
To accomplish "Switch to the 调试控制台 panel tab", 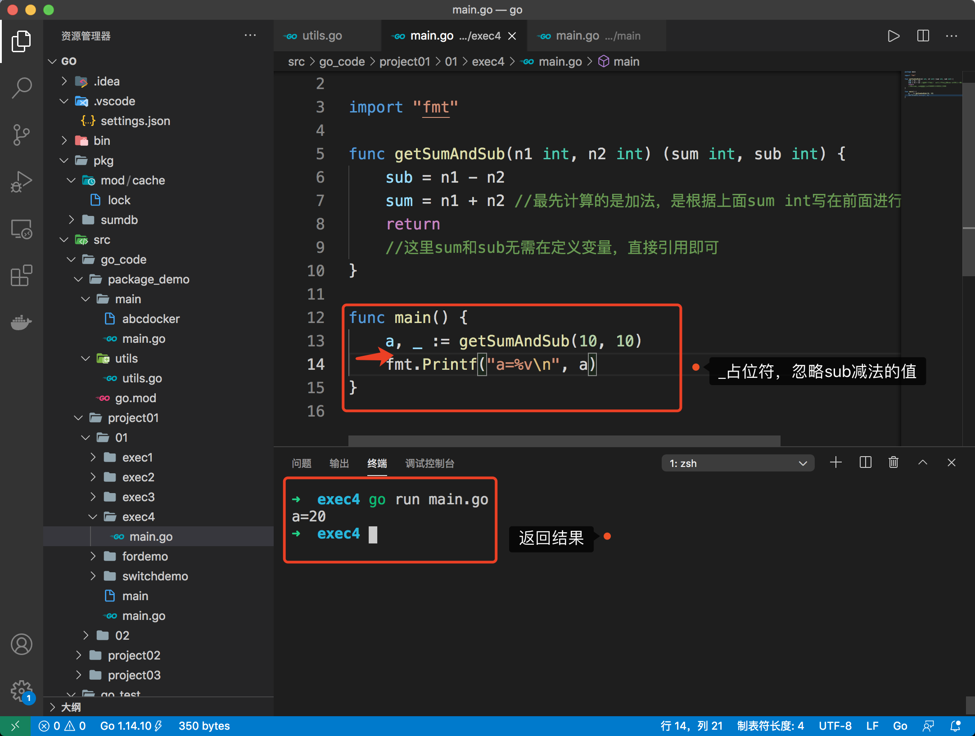I will pyautogui.click(x=429, y=463).
